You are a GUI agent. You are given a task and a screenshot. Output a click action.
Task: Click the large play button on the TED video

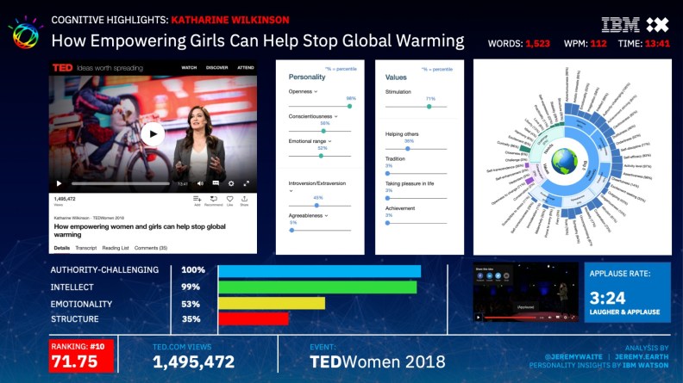pyautogui.click(x=153, y=133)
